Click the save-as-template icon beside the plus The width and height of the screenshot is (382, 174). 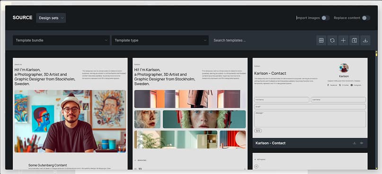tap(355, 40)
